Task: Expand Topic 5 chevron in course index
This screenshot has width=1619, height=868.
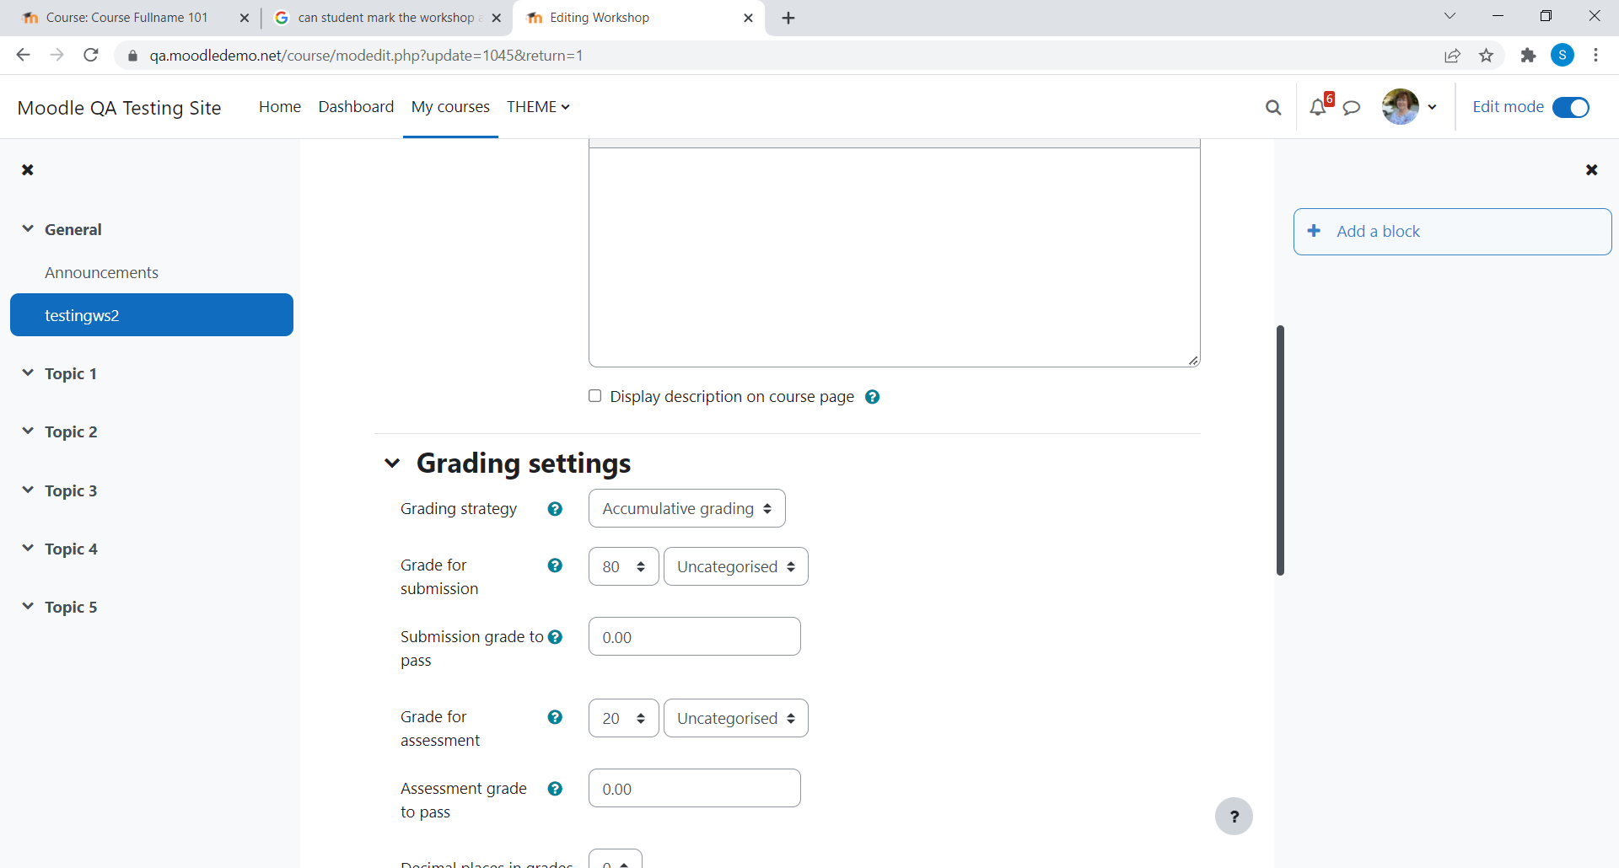Action: tap(28, 606)
